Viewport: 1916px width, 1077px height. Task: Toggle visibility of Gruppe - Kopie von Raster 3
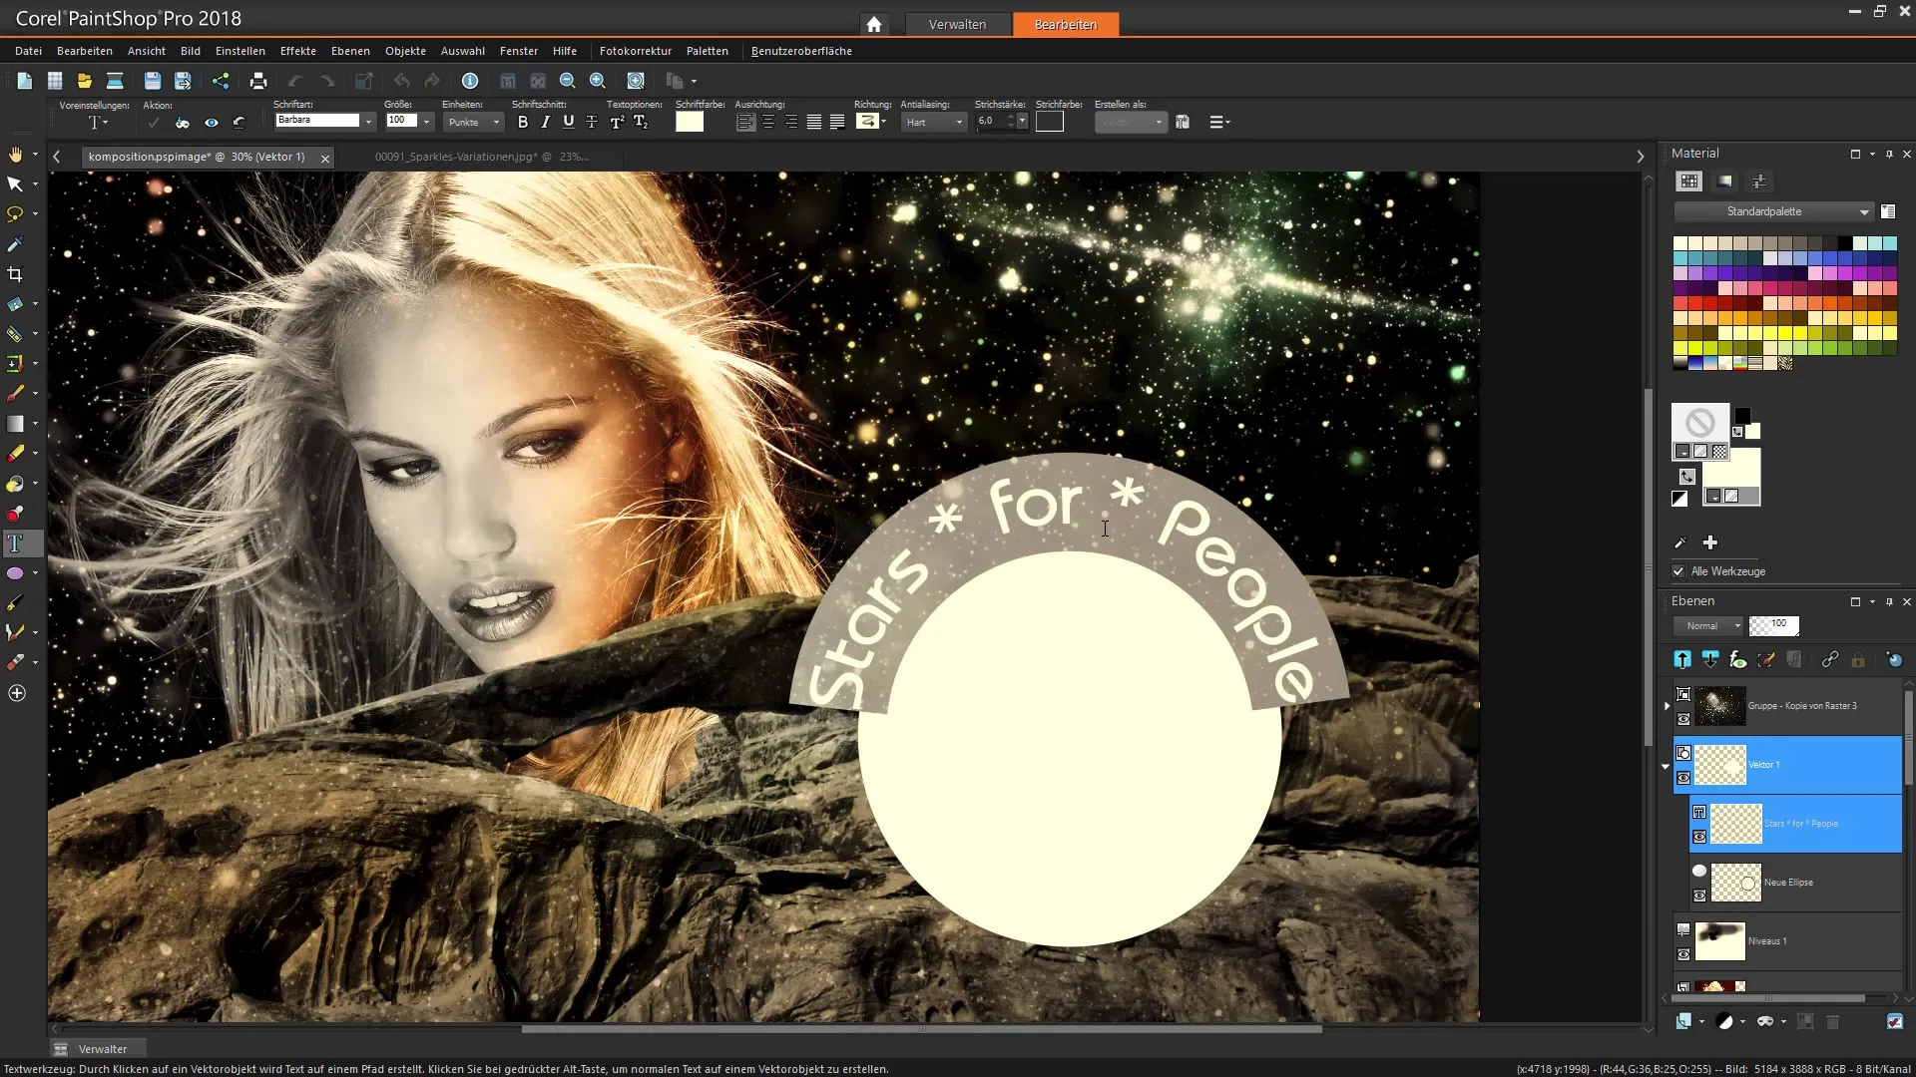tap(1683, 719)
